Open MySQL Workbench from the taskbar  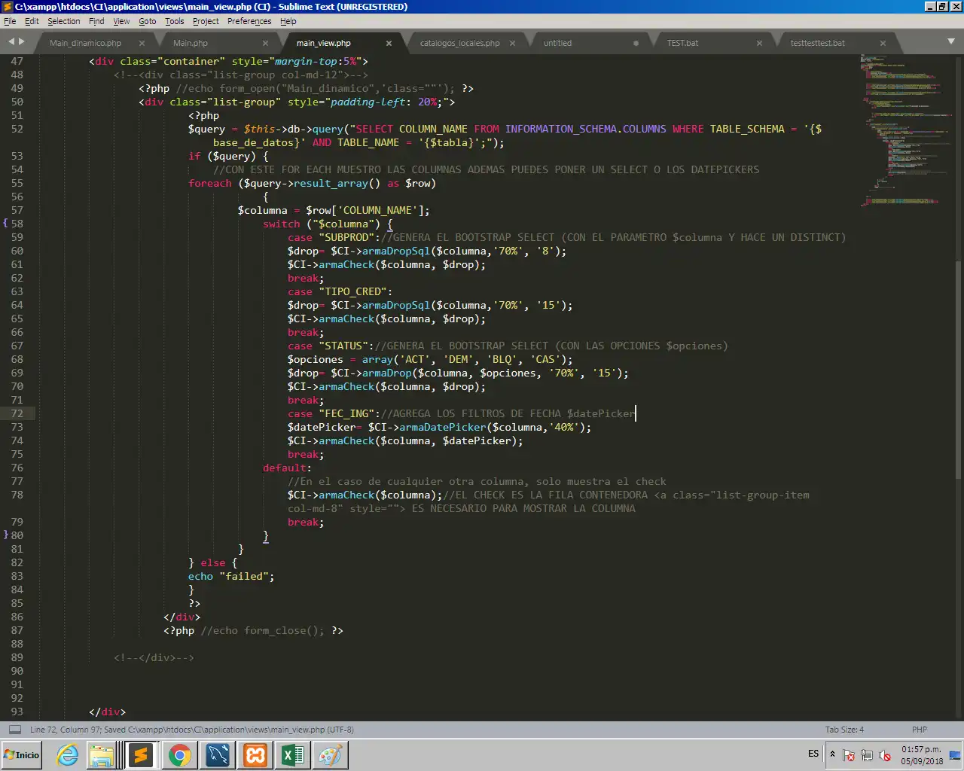tap(218, 754)
